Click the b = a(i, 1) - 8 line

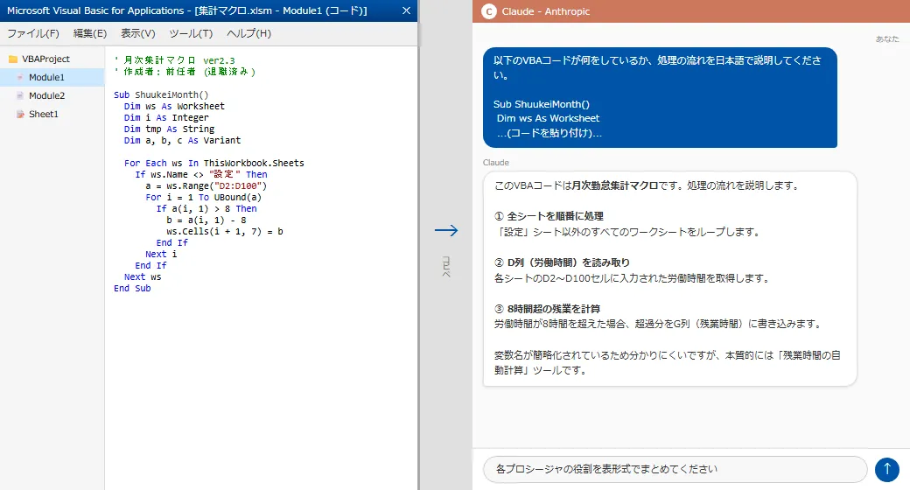click(206, 220)
